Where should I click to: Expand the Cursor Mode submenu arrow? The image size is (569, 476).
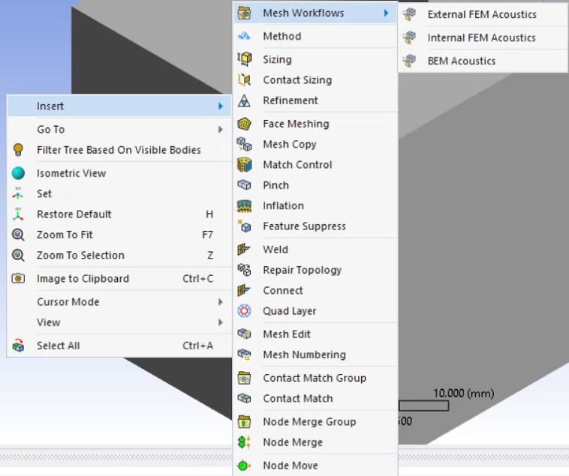(221, 302)
